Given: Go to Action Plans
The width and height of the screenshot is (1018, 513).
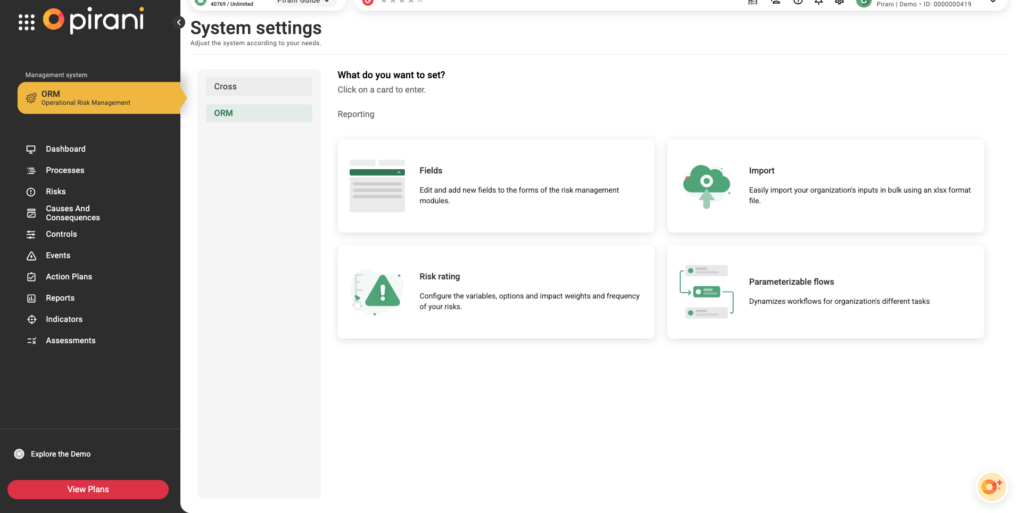Looking at the screenshot, I should (x=69, y=277).
